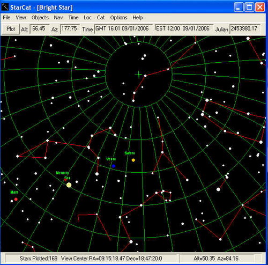Viewport: 268px width, 265px height.
Task: Click the StarCat app icon in title bar
Action: [5, 7]
